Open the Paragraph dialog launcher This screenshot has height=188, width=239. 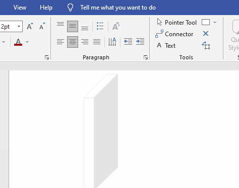(x=146, y=57)
